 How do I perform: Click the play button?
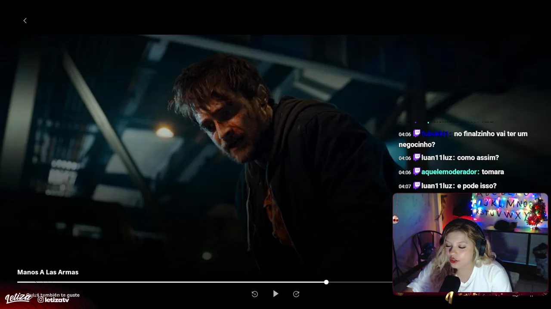tap(275, 294)
